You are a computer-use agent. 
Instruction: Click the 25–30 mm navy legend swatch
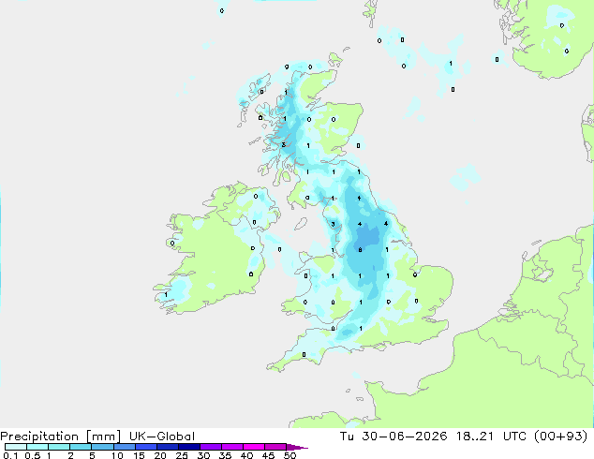[188, 447]
